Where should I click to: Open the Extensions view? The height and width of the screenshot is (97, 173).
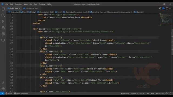3,34
